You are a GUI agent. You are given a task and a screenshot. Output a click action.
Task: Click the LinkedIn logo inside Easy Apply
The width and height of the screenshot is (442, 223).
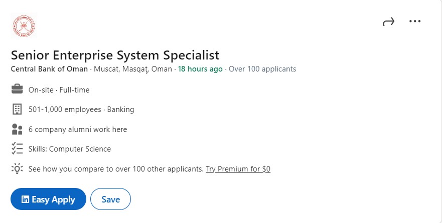click(25, 199)
